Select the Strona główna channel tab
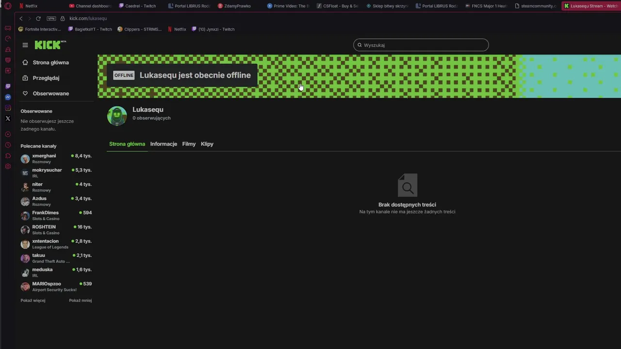The height and width of the screenshot is (349, 621). click(x=127, y=144)
